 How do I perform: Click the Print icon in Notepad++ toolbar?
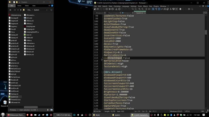(x=112, y=9)
